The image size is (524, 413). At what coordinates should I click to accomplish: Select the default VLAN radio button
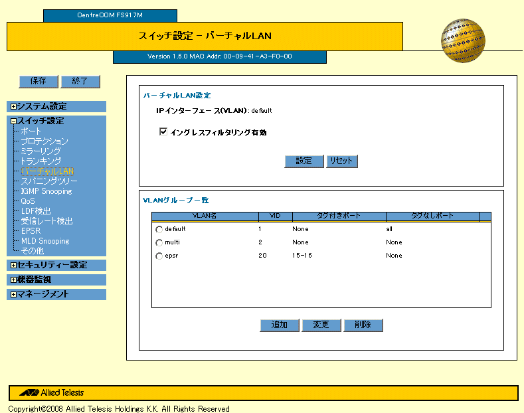tap(159, 229)
